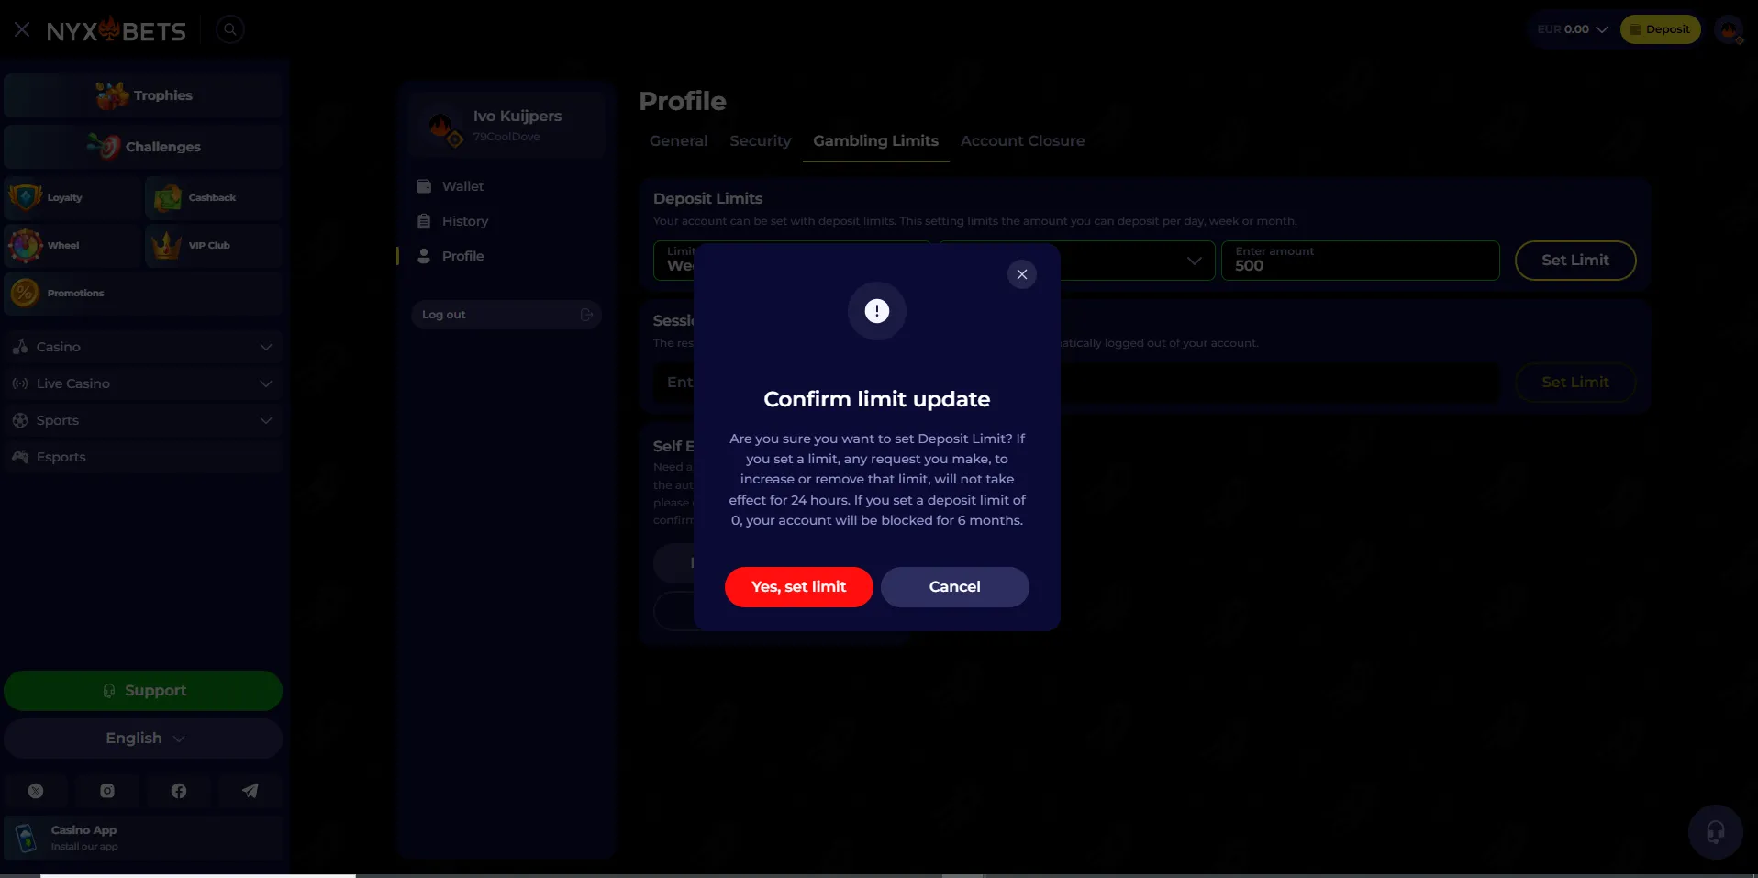Close the sidebar with X icon
Screen dimensions: 1758x878
(22, 29)
